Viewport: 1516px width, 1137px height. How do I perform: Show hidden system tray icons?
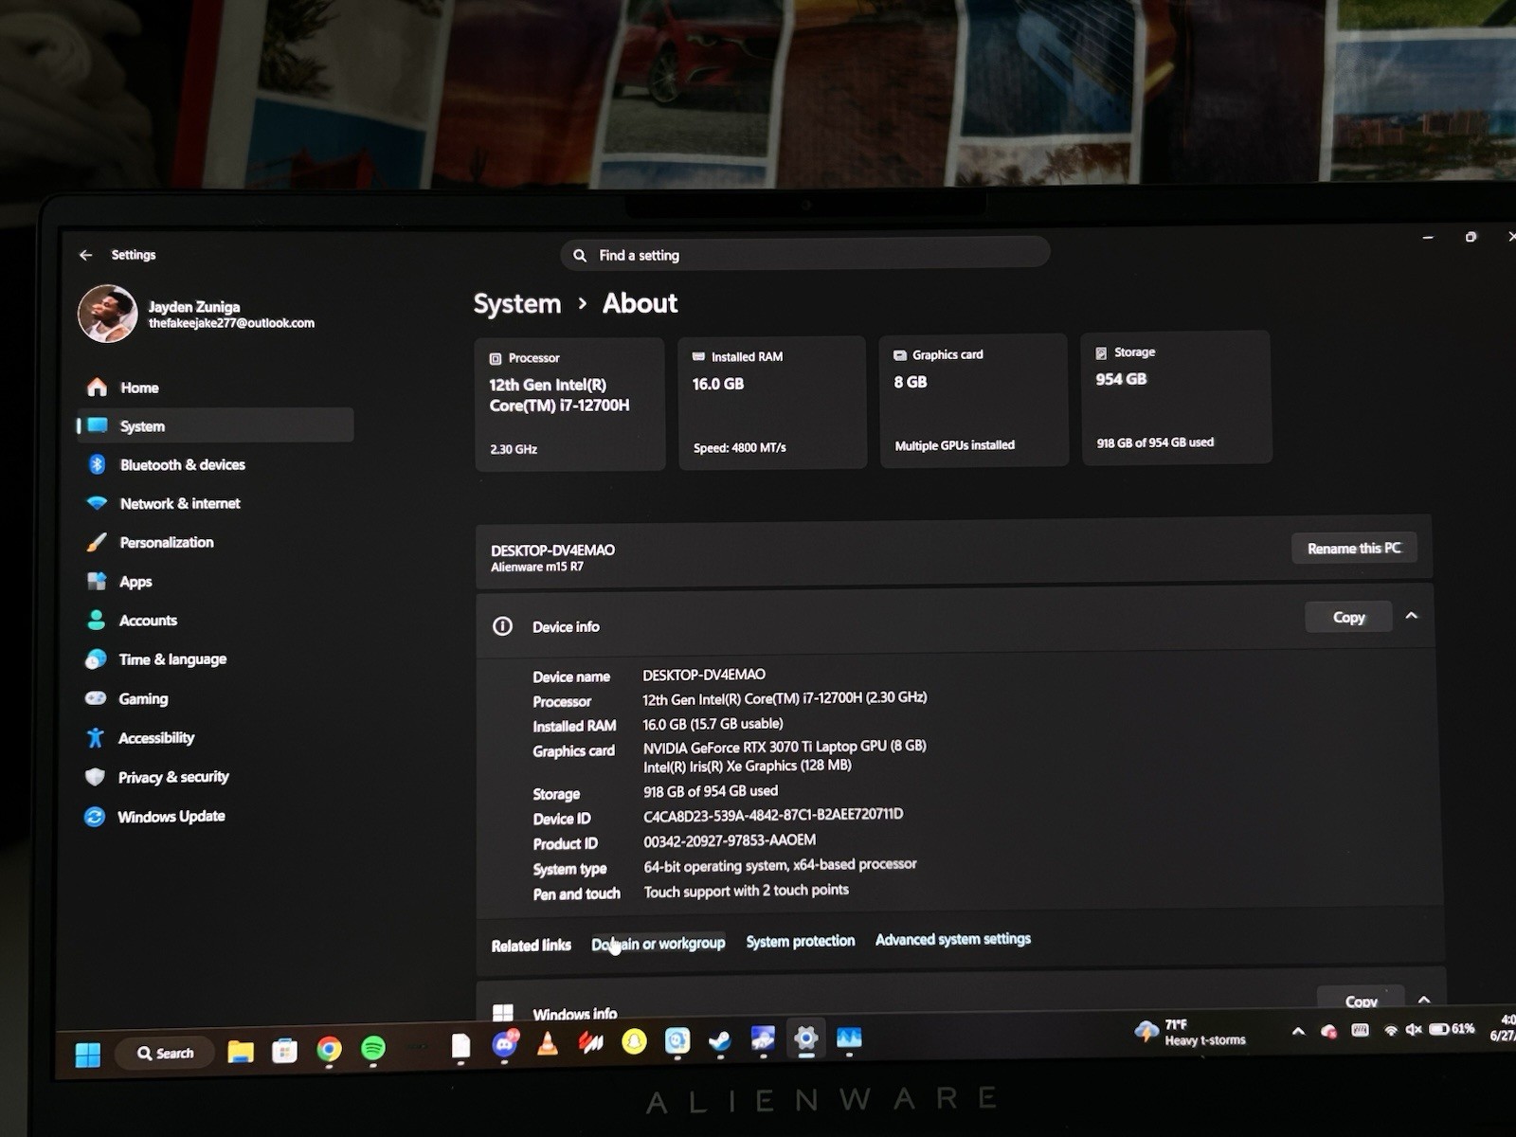(x=1298, y=1032)
